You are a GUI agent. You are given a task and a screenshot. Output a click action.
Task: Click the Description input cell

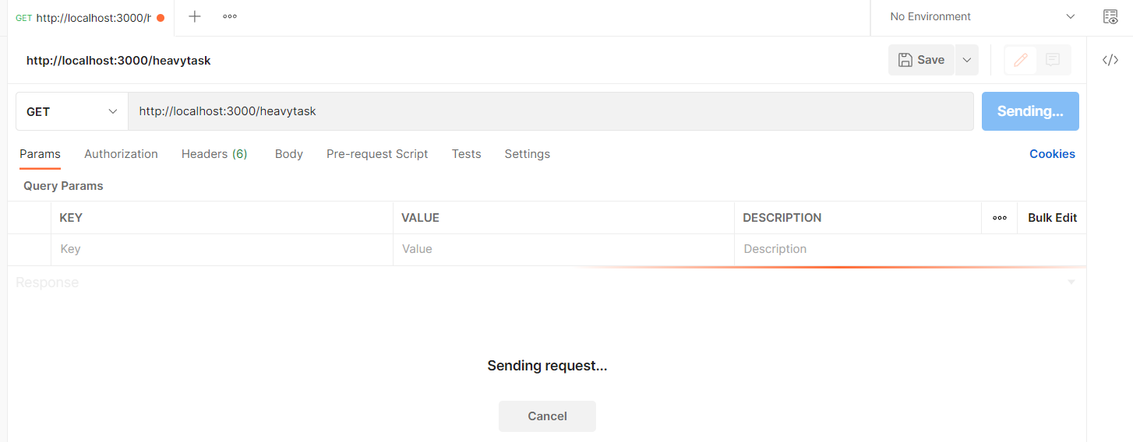910,249
